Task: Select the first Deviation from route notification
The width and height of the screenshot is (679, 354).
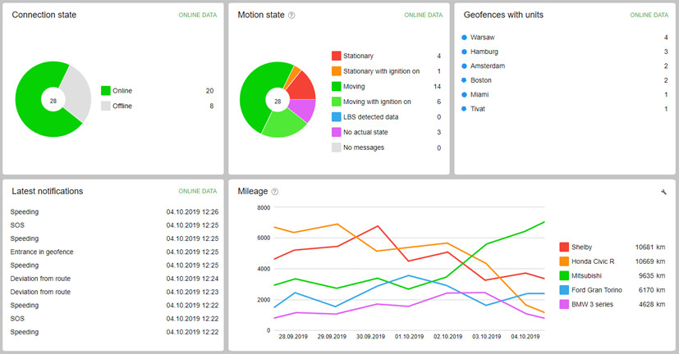Action: click(40, 279)
